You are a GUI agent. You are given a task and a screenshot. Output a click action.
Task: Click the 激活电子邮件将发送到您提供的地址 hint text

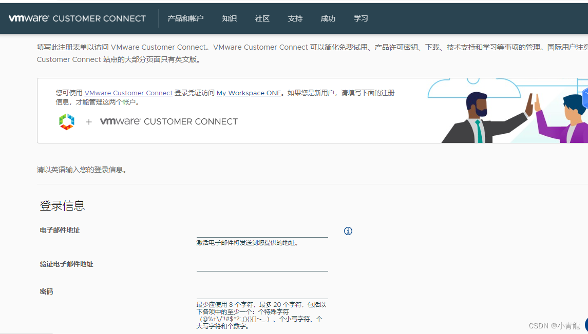tap(248, 243)
